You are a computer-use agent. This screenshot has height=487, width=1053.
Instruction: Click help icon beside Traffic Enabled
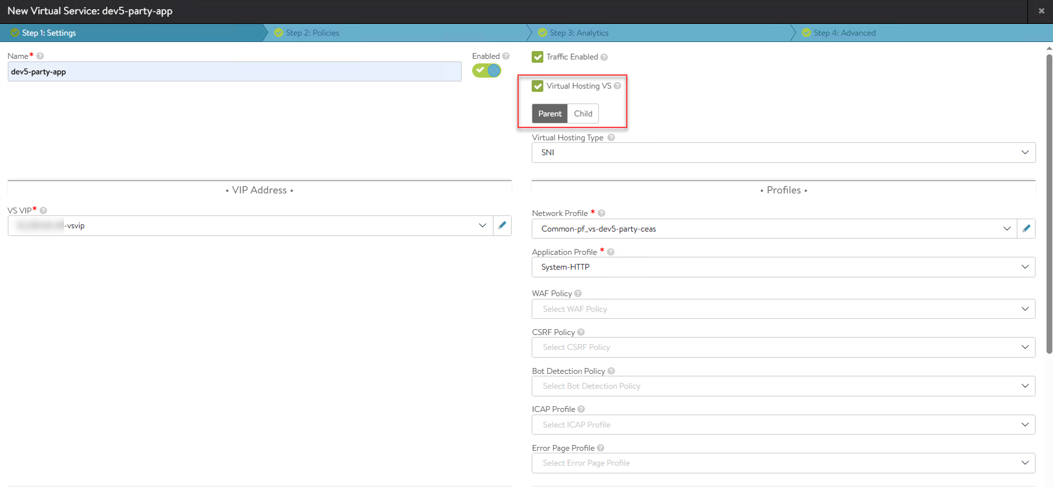click(604, 57)
